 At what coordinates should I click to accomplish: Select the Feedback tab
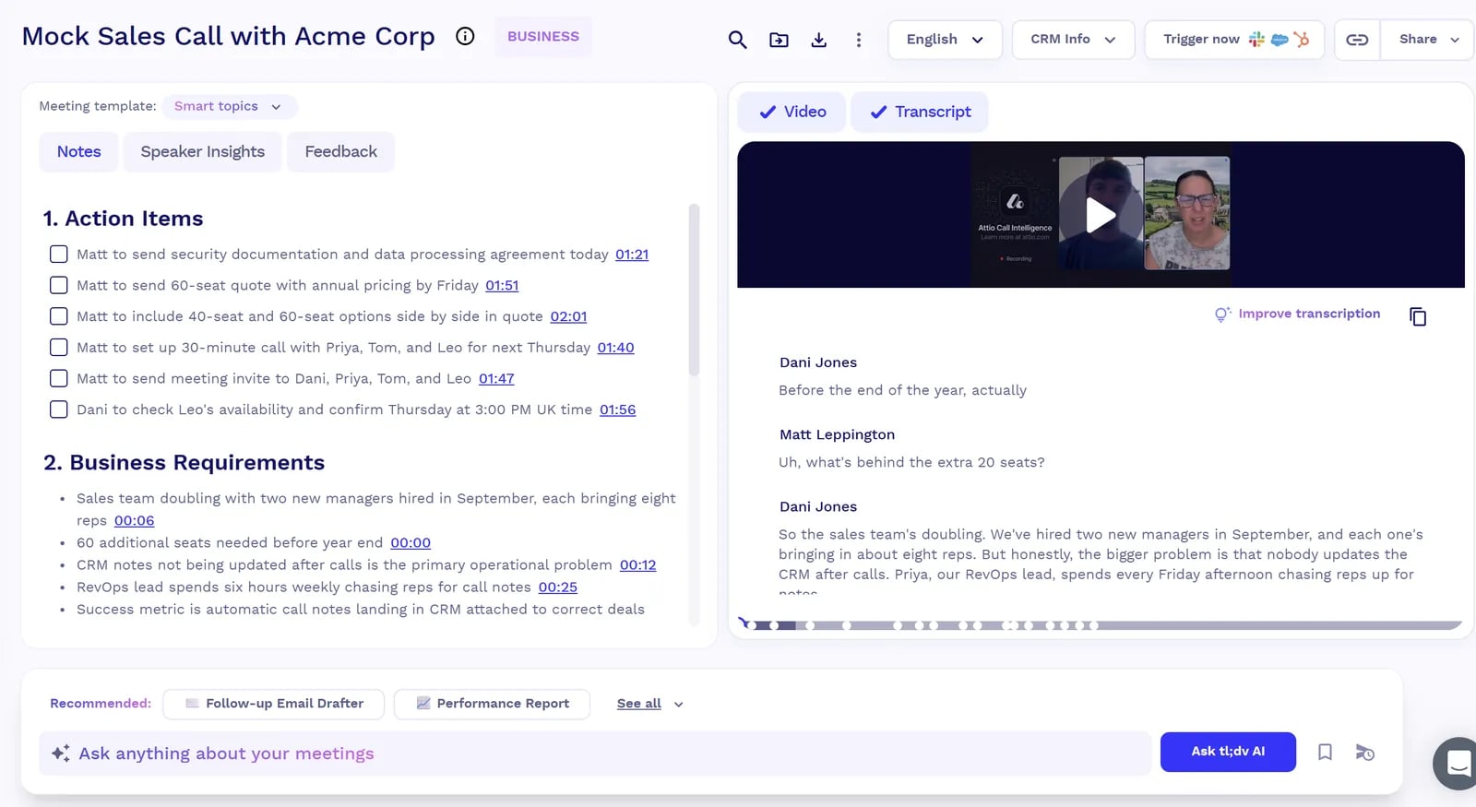341,152
